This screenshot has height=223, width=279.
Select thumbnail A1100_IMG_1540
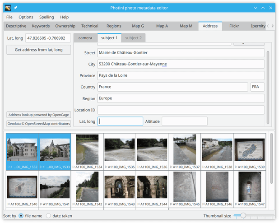click(22, 189)
